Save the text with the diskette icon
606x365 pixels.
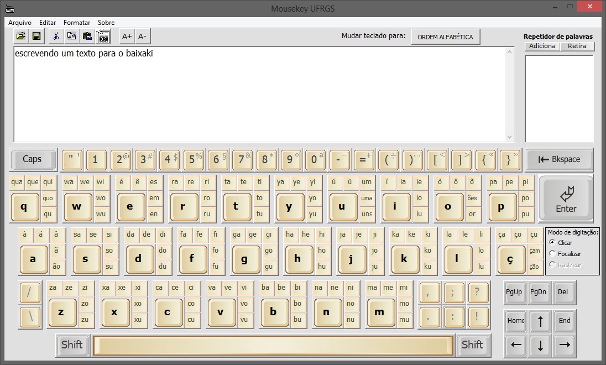point(36,35)
